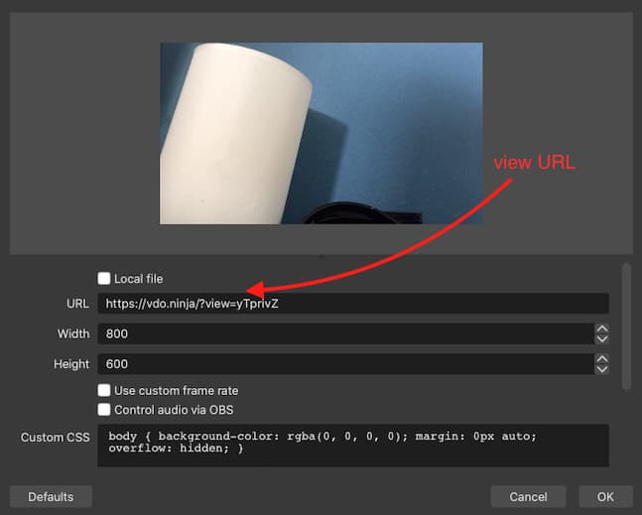Click the URL label

tap(77, 304)
